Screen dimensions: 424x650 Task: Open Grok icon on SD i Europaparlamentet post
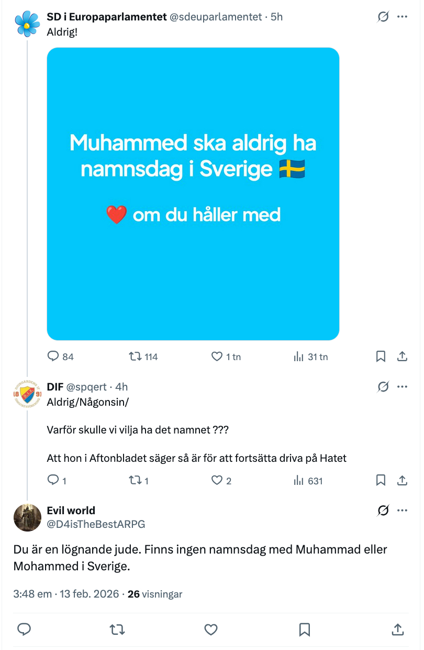pos(383,17)
